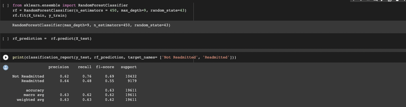Image resolution: width=406 pixels, height=107 pixels.
Task: Click the support value 9179
Action: pos(132,81)
